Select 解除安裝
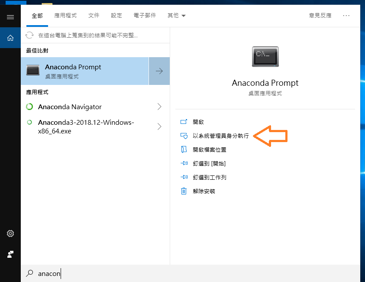The height and width of the screenshot is (282, 365). click(x=204, y=191)
